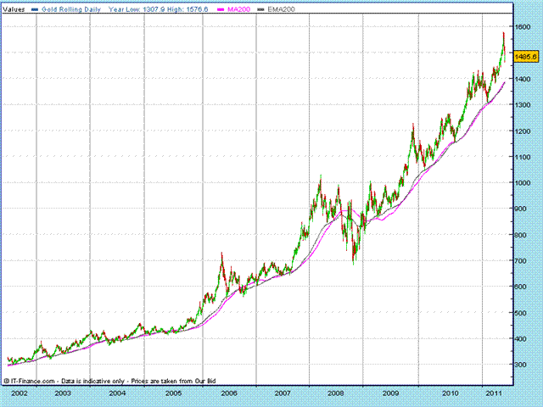Screen dimensions: 543x407
Task: Click the High 1576.6 value text
Action: click(x=176, y=8)
